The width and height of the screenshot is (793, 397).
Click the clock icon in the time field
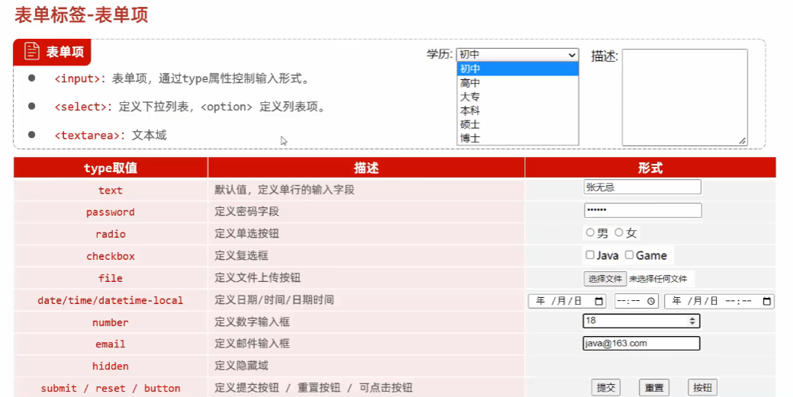coord(651,301)
